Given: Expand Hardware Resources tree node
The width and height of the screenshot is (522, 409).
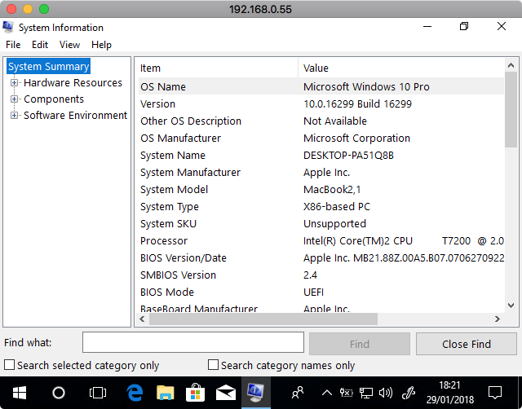Looking at the screenshot, I should tap(14, 82).
